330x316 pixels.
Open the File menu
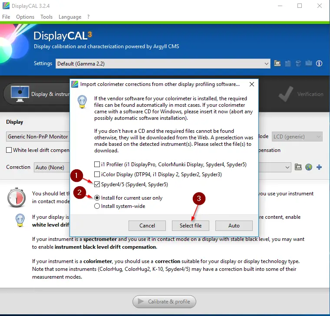(6, 17)
